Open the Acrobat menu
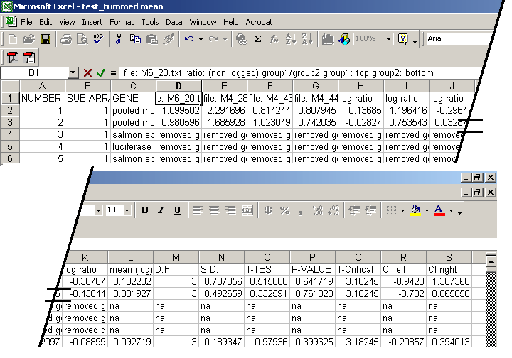 click(259, 22)
